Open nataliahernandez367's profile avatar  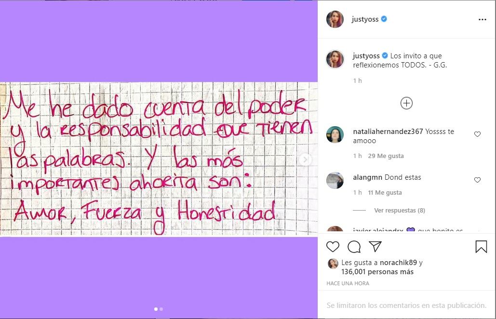pos(335,134)
